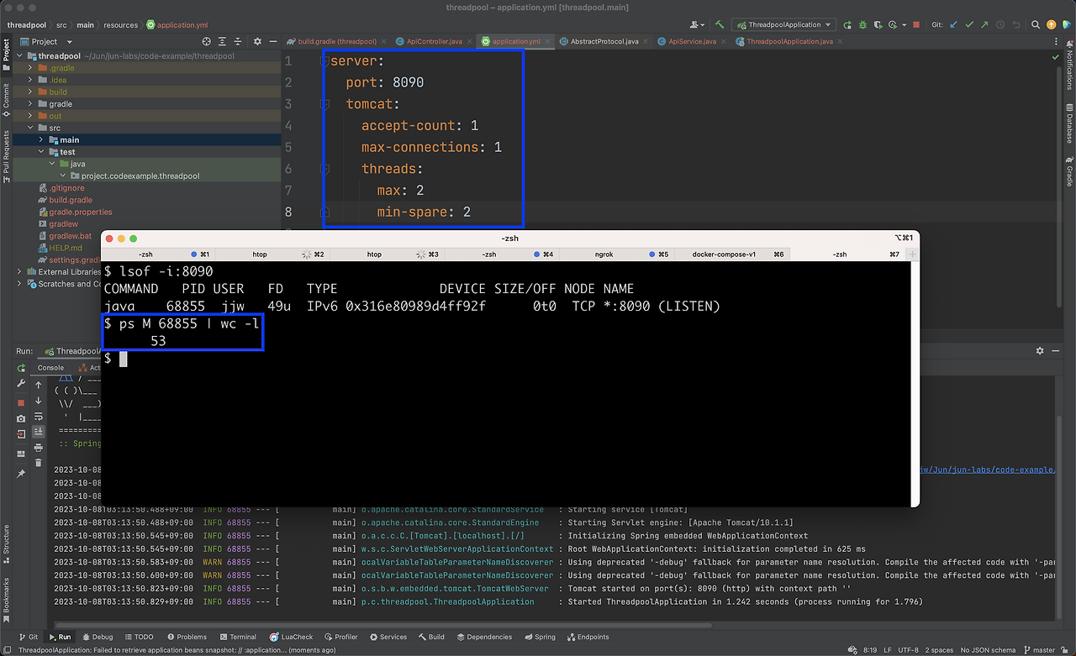
Task: Open Search Everywhere magnifier icon
Action: click(x=1036, y=25)
